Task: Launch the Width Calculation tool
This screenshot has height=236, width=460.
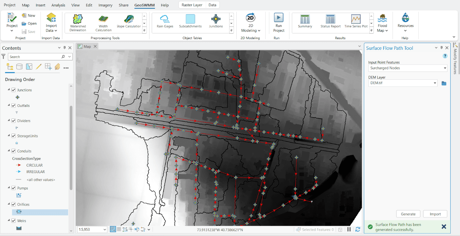Action: (103, 22)
